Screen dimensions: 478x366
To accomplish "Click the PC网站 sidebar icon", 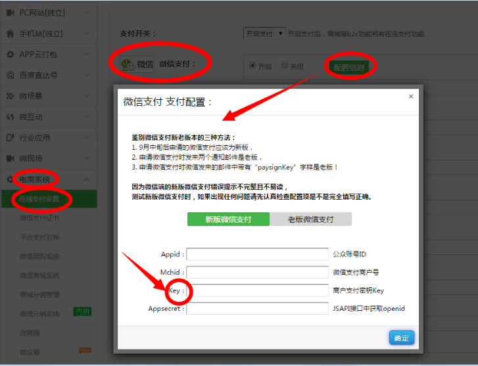I will click(10, 12).
